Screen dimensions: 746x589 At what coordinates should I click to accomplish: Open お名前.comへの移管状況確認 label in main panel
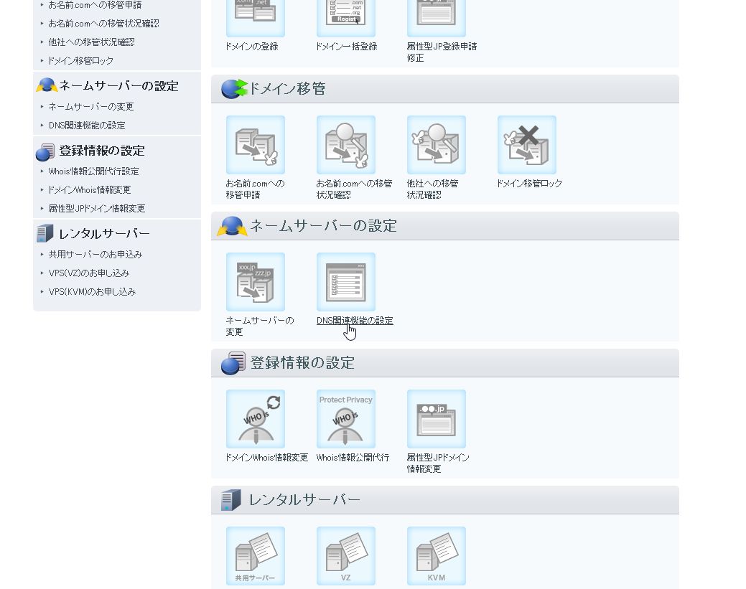(x=354, y=189)
